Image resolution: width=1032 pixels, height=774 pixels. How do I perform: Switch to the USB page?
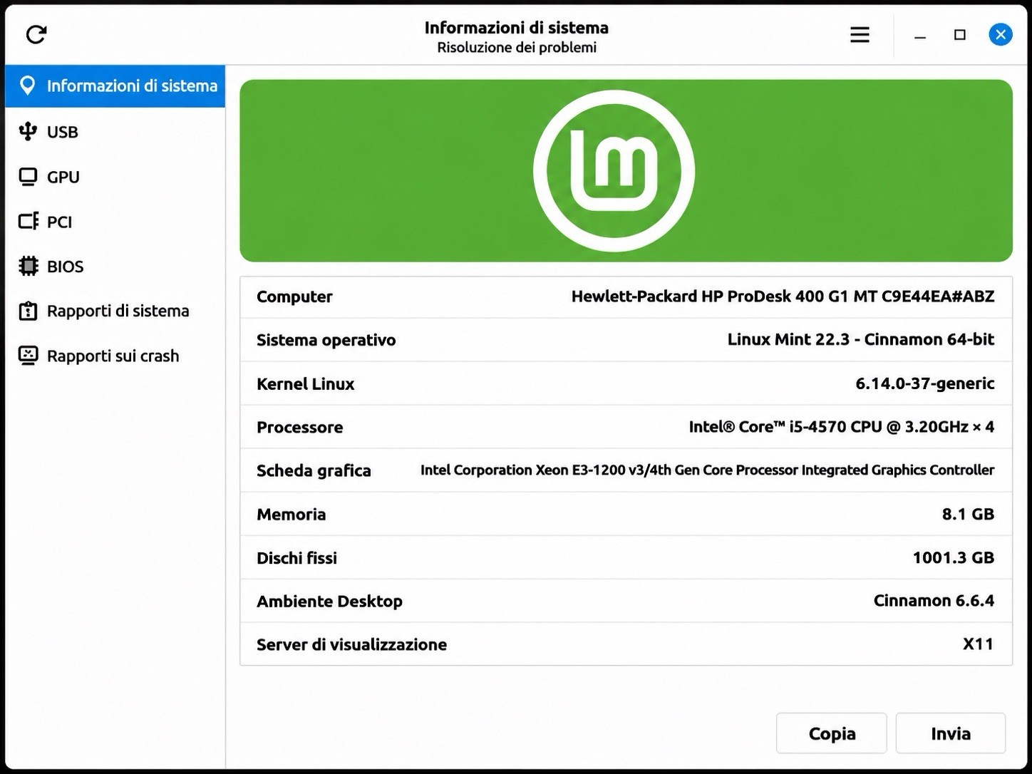(x=115, y=132)
